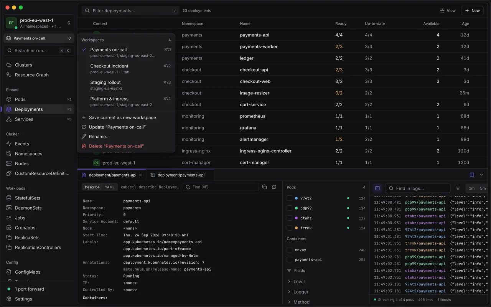Sort by Namespace column header
491x307 pixels.
coord(192,23)
